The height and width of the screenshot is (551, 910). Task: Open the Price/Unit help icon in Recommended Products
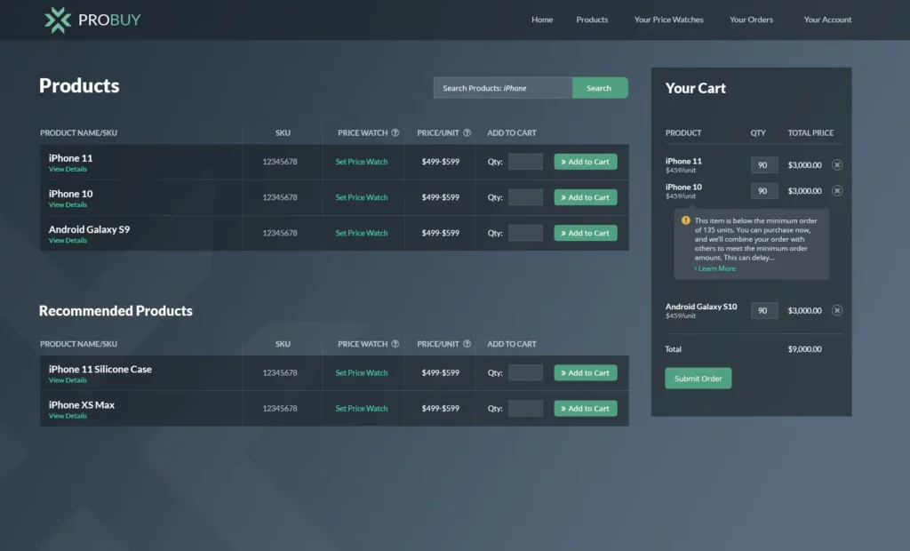click(467, 344)
